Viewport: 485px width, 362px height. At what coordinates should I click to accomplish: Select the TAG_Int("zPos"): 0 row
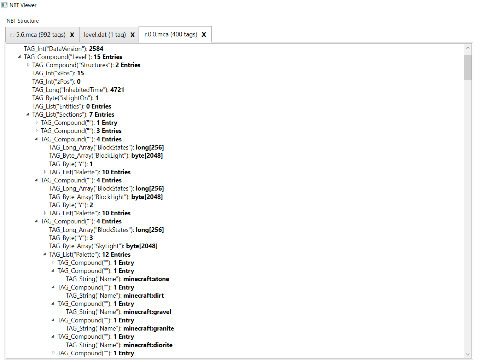(x=57, y=82)
